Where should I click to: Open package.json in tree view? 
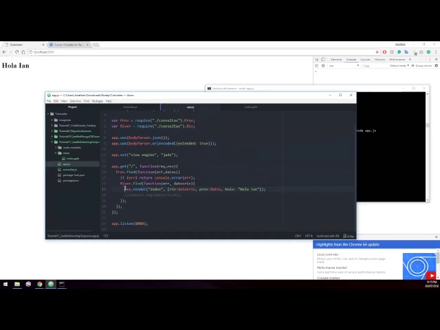click(x=71, y=181)
